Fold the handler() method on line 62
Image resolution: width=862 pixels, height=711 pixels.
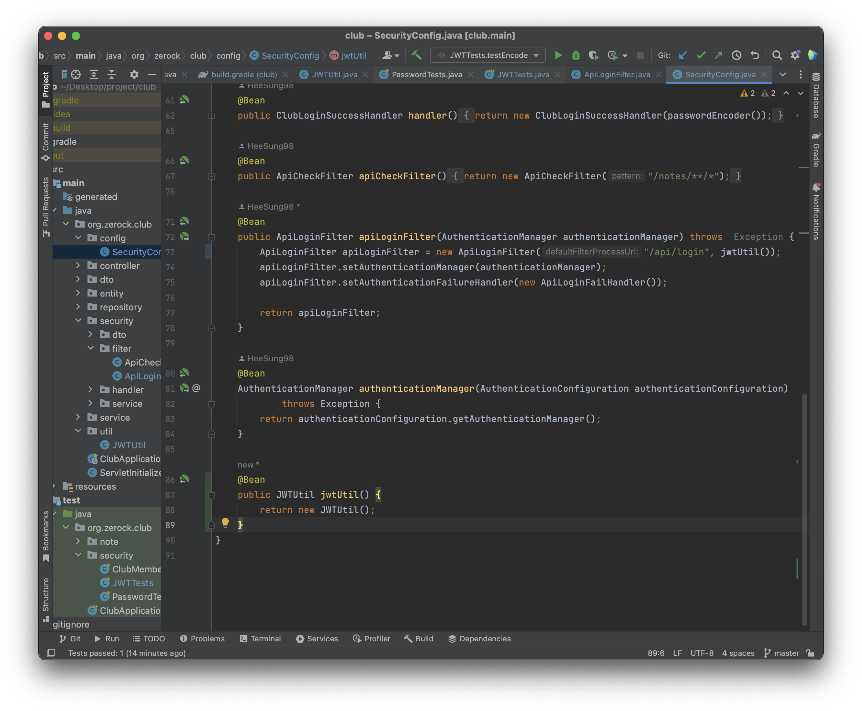click(x=212, y=116)
